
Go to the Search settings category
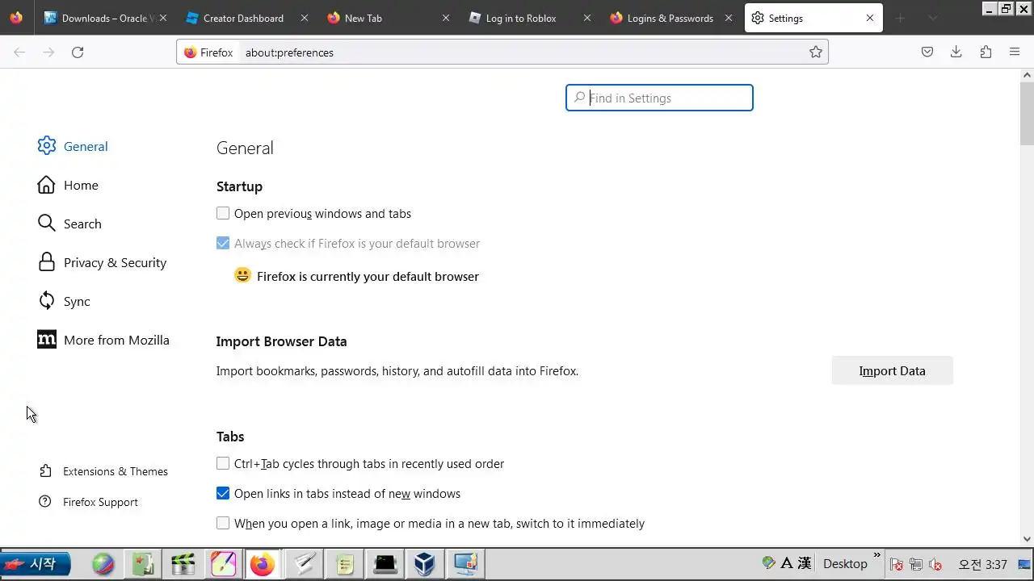click(x=69, y=224)
